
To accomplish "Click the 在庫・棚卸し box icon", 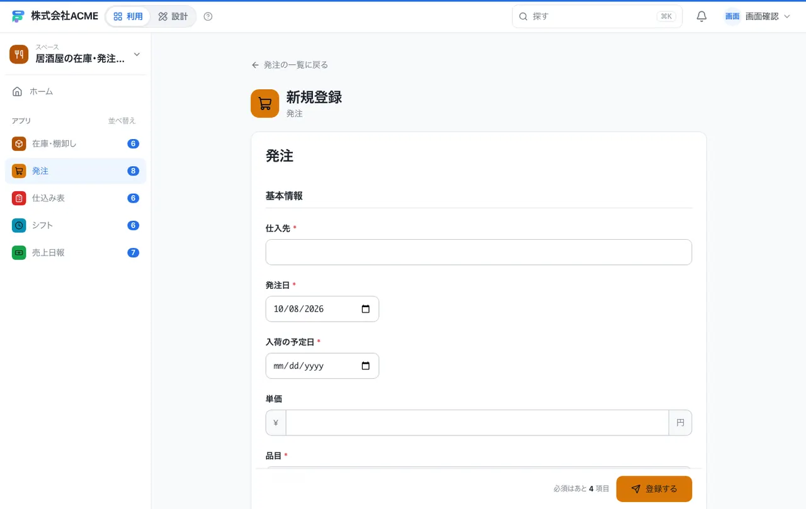I will click(19, 143).
